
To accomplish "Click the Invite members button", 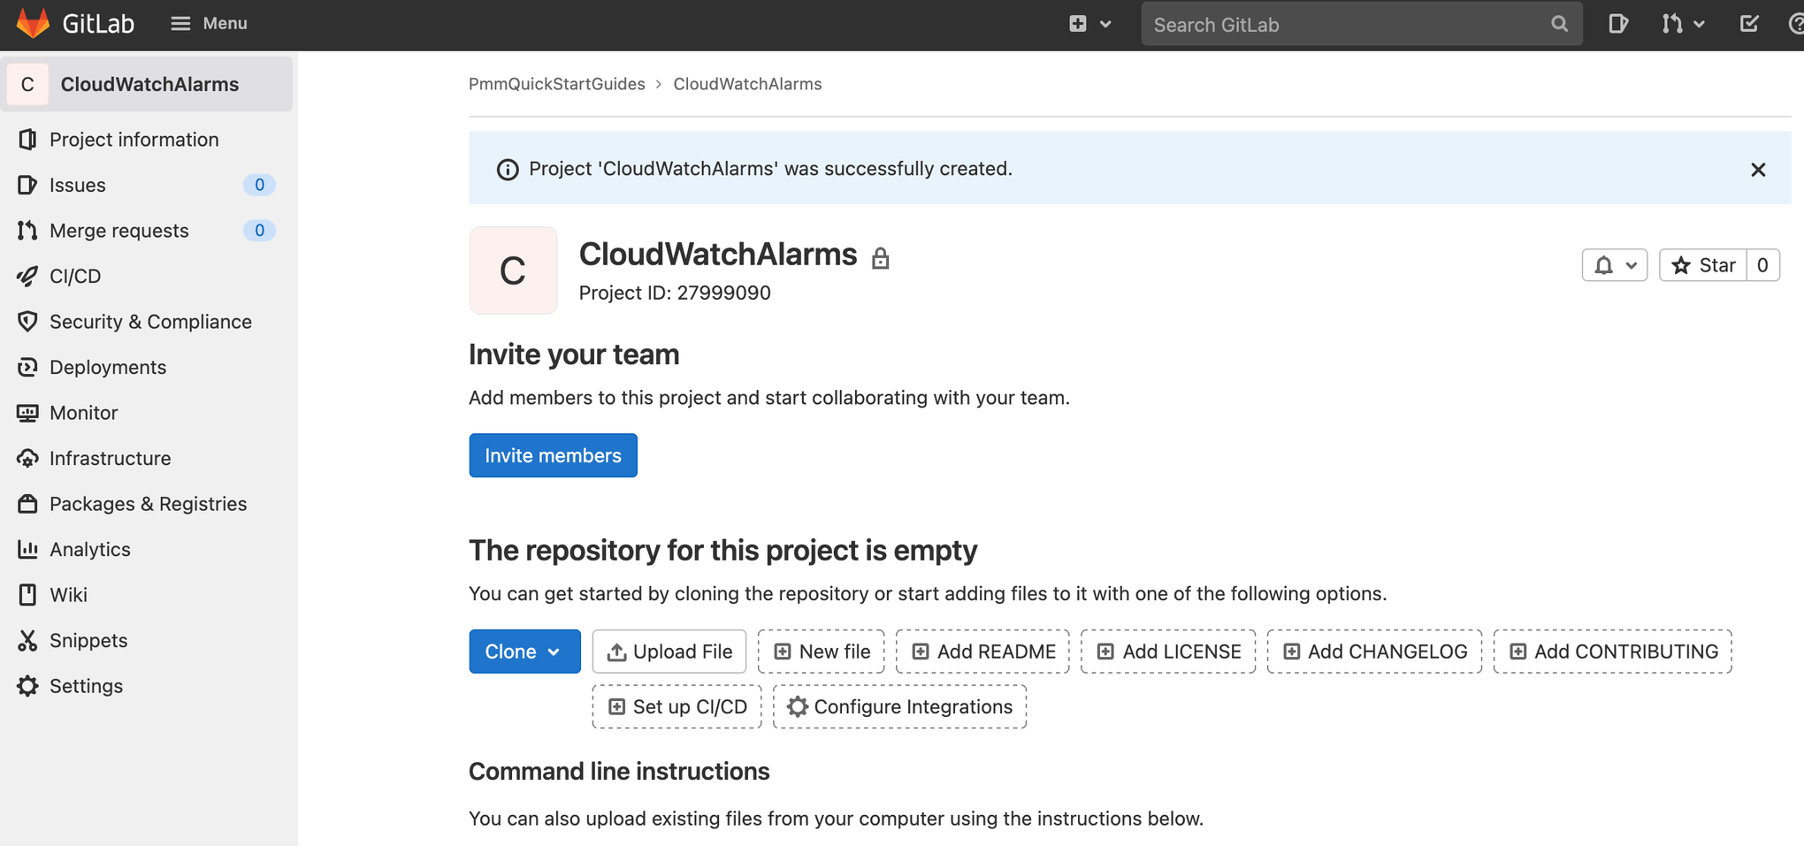I will click(x=553, y=455).
